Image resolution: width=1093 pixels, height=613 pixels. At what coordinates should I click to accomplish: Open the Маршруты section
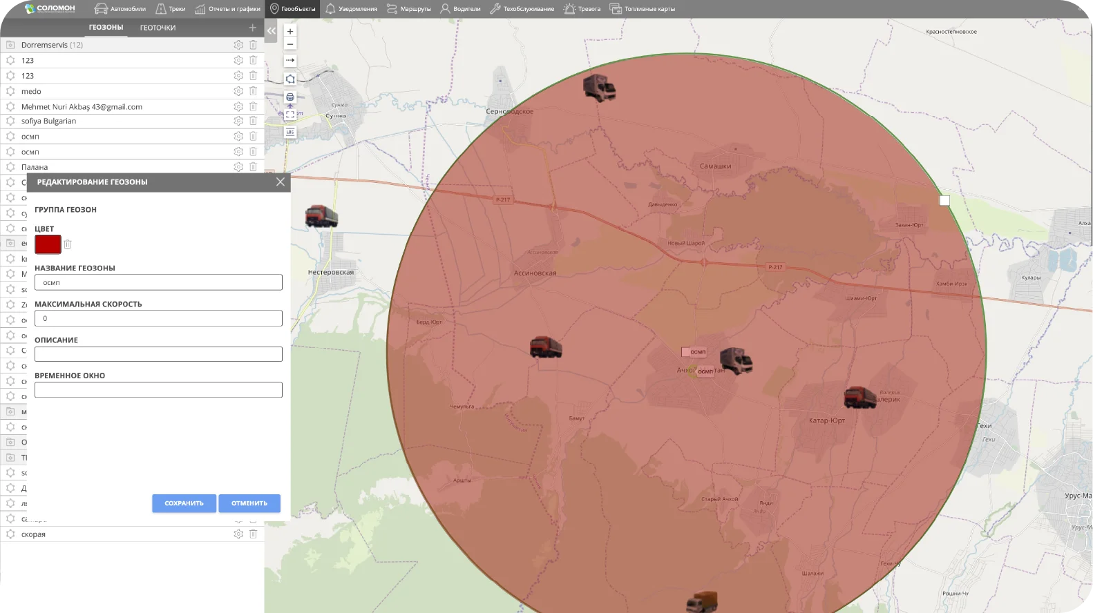click(x=408, y=9)
